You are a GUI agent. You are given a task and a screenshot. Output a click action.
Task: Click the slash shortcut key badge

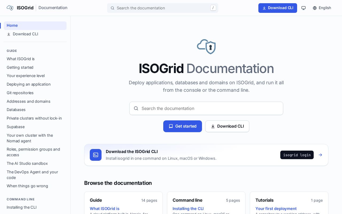213,8
